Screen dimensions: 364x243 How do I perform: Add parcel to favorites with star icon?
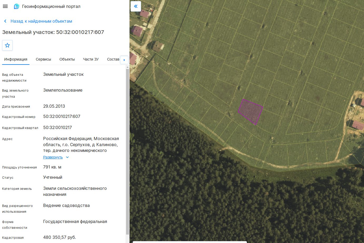[x=7, y=45]
